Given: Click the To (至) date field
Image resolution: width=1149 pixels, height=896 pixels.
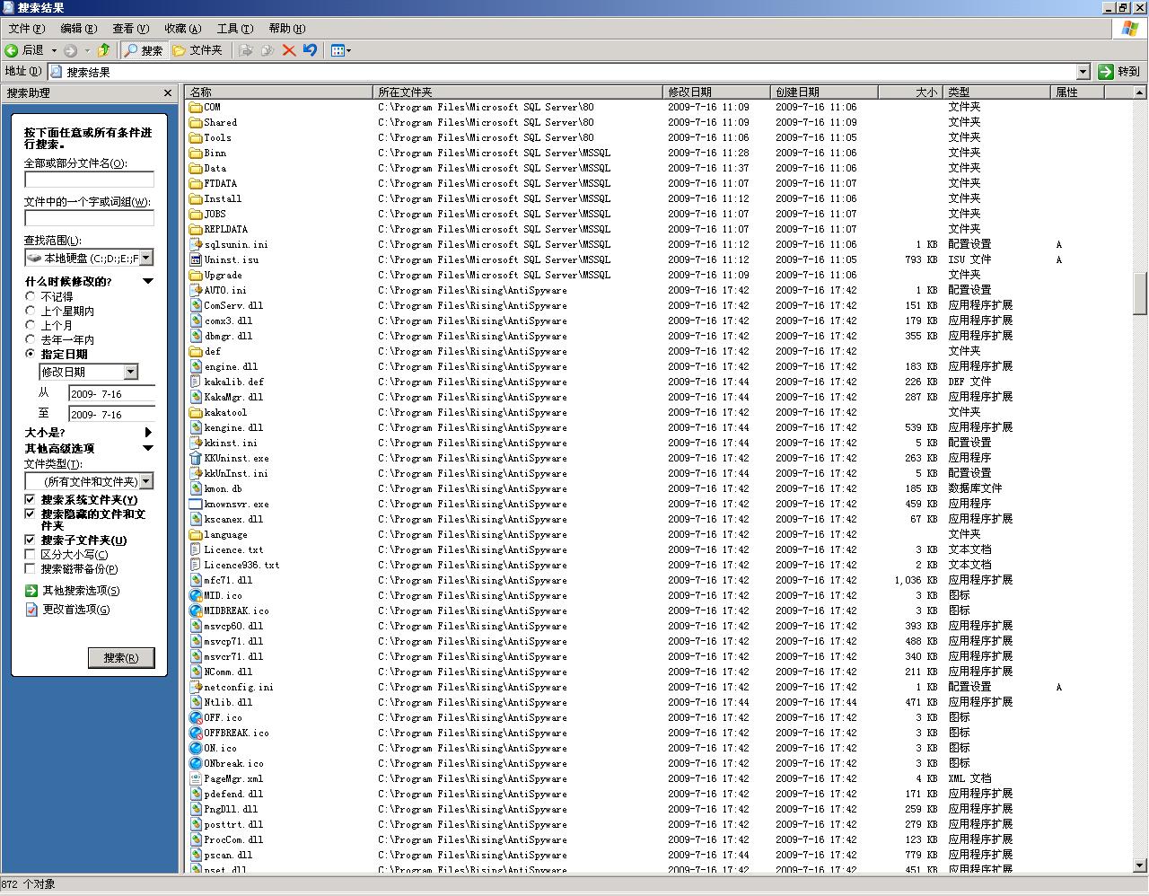Looking at the screenshot, I should (112, 414).
